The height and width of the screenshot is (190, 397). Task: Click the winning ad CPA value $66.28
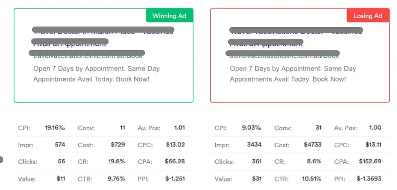click(175, 161)
